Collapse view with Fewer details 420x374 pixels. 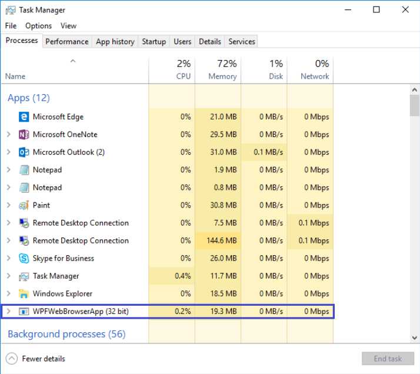click(x=36, y=359)
